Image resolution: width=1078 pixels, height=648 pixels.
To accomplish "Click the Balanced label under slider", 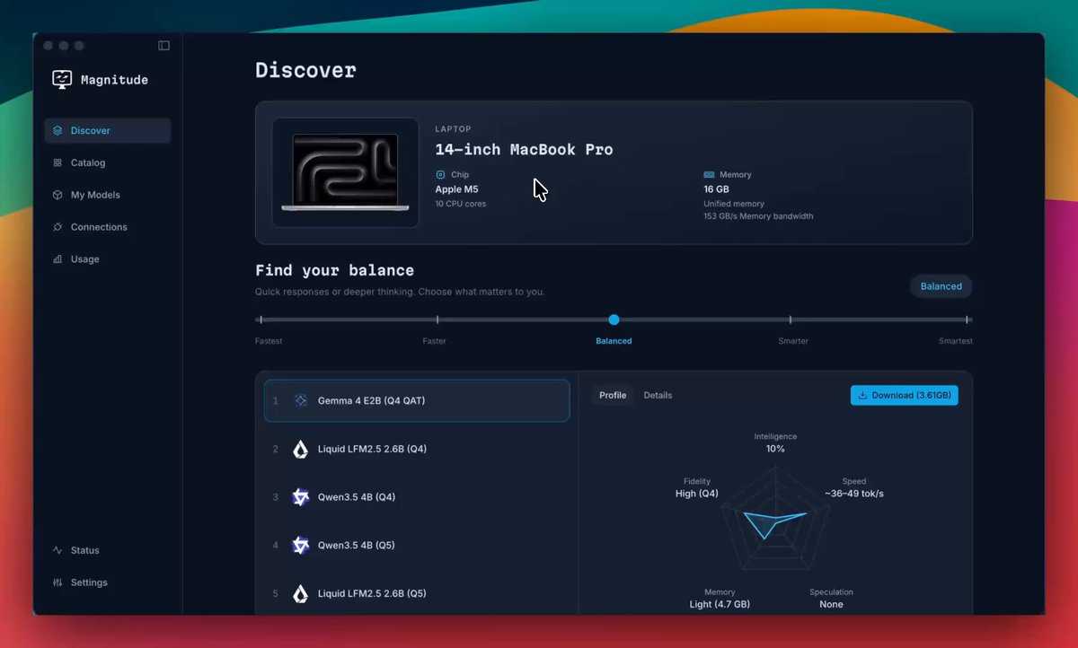I will tap(614, 341).
